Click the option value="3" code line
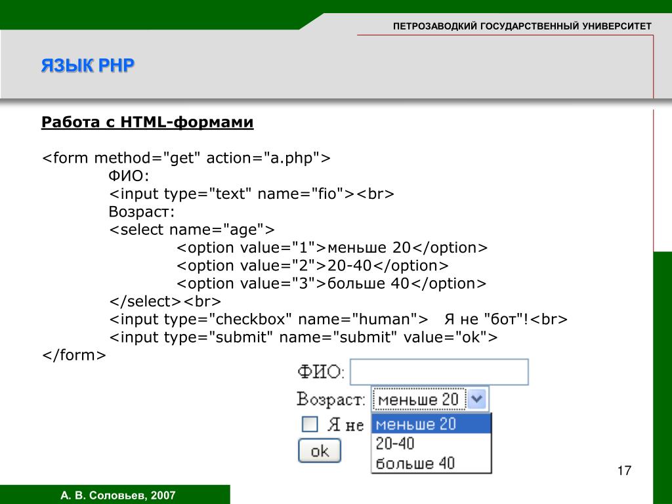The image size is (672, 504). pos(331,283)
